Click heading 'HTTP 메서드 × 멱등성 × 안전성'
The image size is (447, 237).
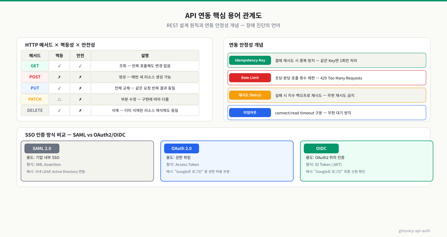click(x=60, y=45)
